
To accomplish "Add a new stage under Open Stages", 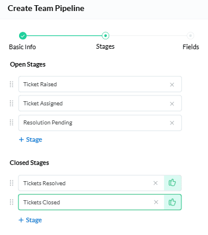I will point(31,139).
